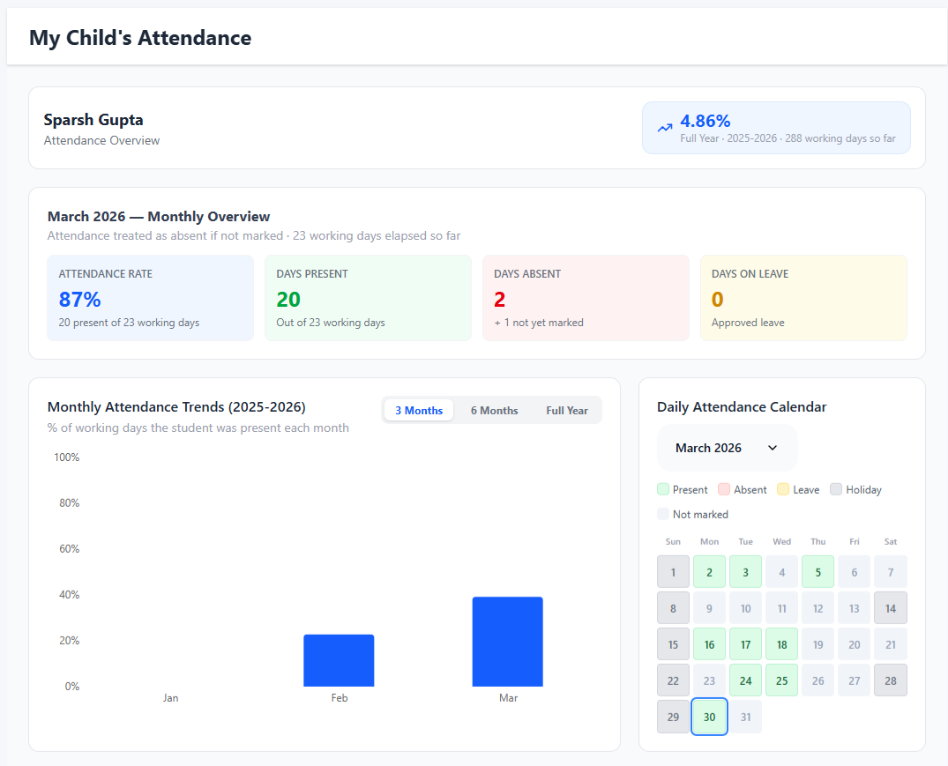948x766 pixels.
Task: Switch chart range to 6 Months
Action: 494,411
